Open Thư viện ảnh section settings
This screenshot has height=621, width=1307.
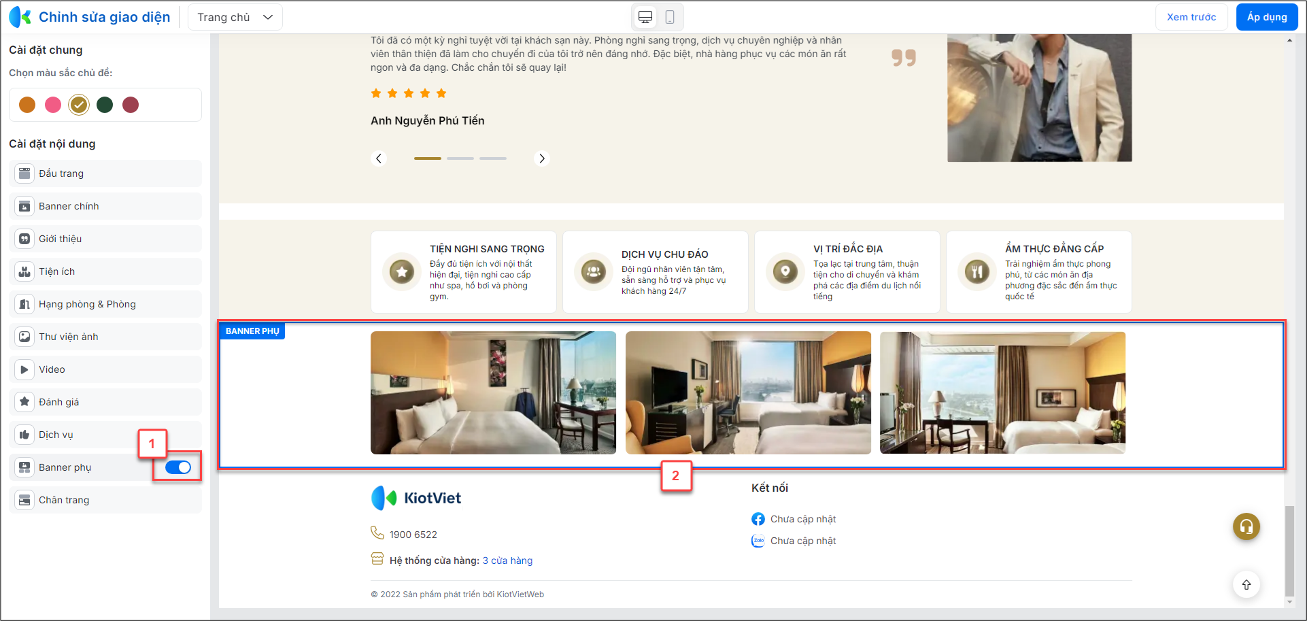click(x=106, y=337)
